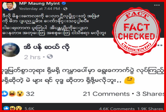
Task: Click the Fact Checked Crescendo stamp
Action: click(x=136, y=31)
